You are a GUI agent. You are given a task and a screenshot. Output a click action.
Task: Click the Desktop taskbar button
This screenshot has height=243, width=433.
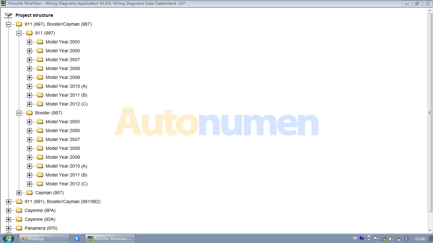[44, 239]
